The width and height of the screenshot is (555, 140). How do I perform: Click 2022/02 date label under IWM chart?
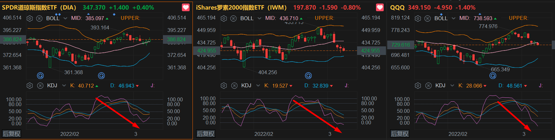264,134
